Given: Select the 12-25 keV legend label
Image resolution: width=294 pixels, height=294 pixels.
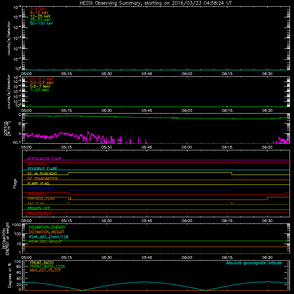Looking at the screenshot, I should (x=40, y=16).
